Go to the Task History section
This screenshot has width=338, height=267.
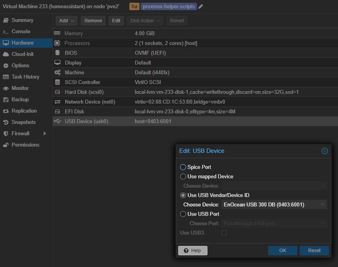[25, 77]
